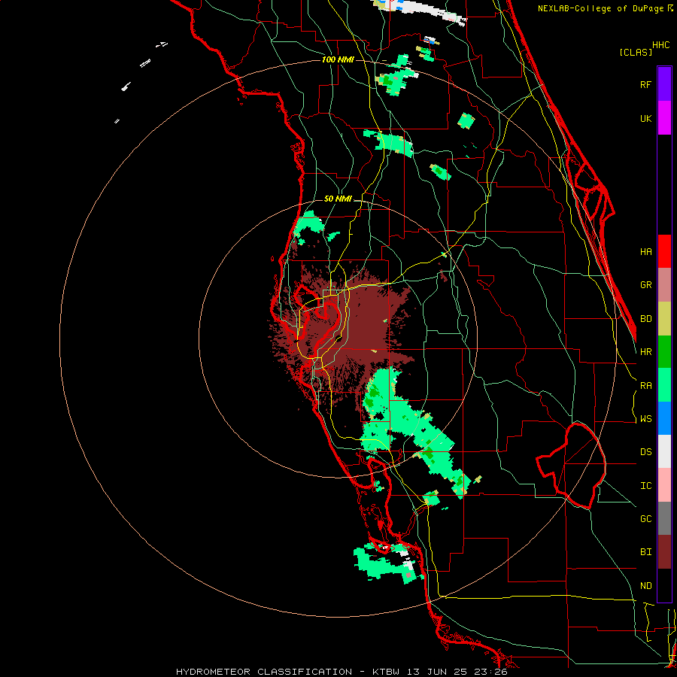Click the NEXLAB-College of DuPage text
Screen dimensions: 677x677
[x=600, y=8]
